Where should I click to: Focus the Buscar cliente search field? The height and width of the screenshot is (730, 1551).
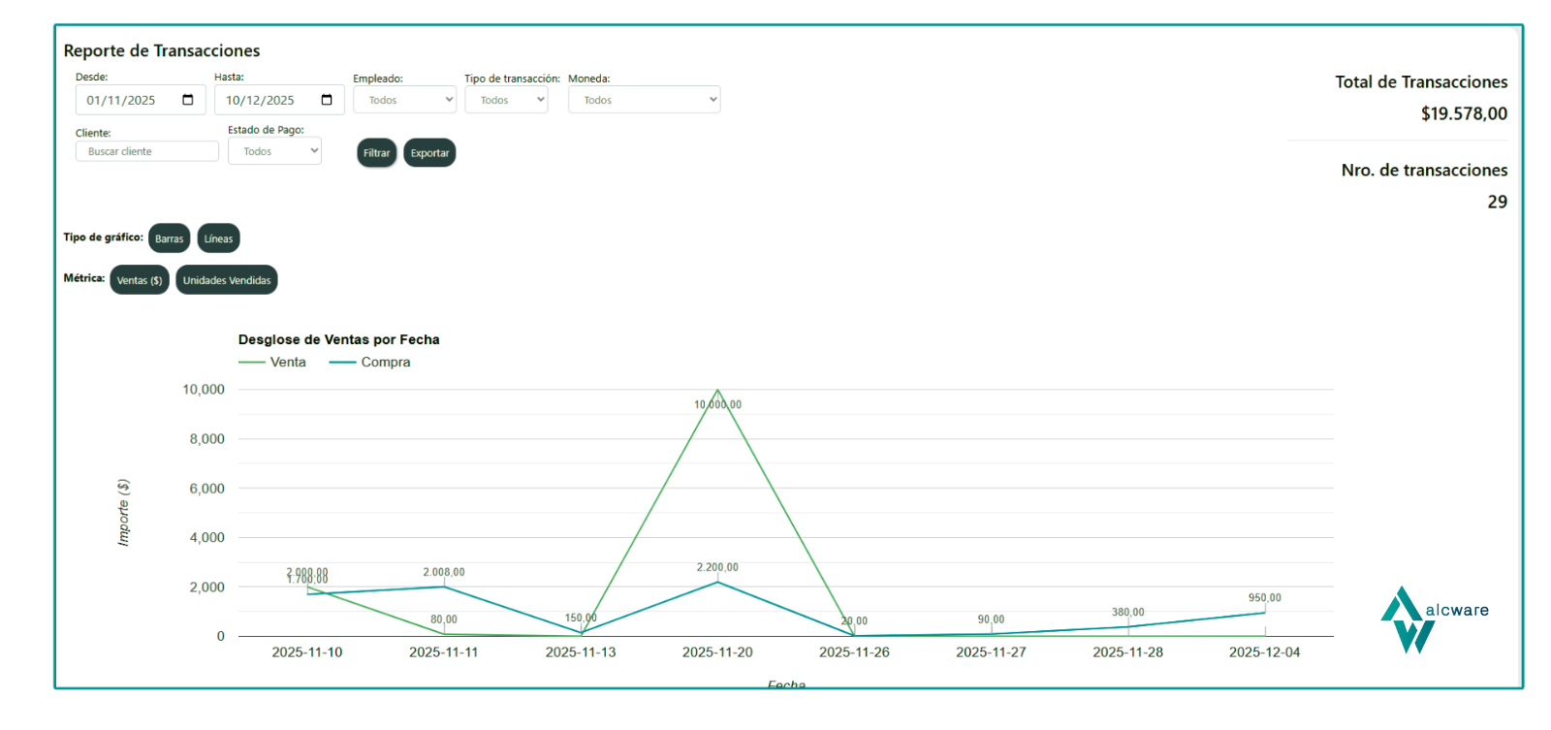tap(146, 151)
